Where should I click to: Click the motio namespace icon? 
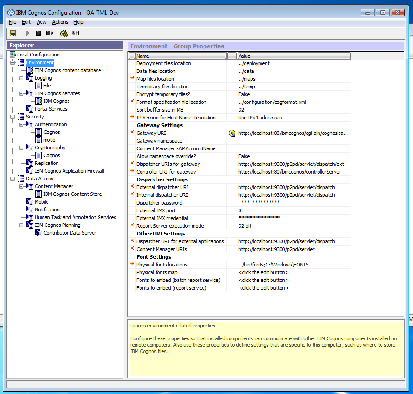point(38,140)
